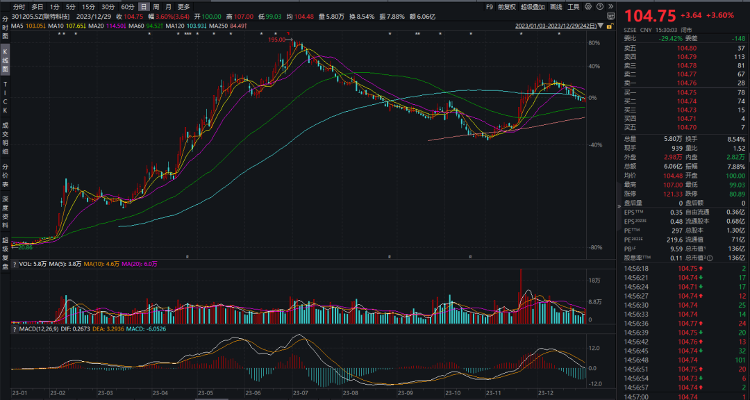This screenshot has height=400, width=750.
Task: Open the chart settings gear icon
Action: pyautogui.click(x=588, y=7)
